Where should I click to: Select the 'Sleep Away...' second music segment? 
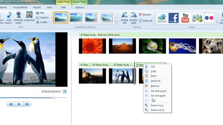(x=101, y=65)
